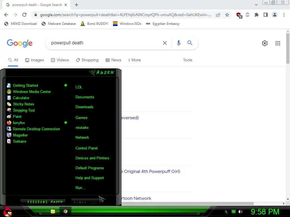Open Paint from start menu
Image resolution: width=290 pixels, height=217 pixels.
14,117
